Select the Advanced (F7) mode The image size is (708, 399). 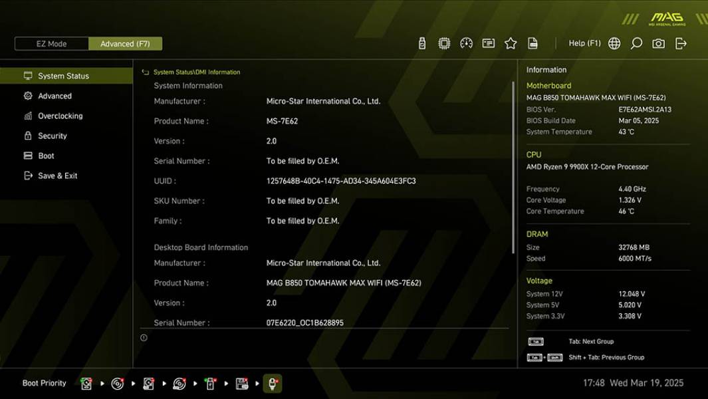pos(125,44)
